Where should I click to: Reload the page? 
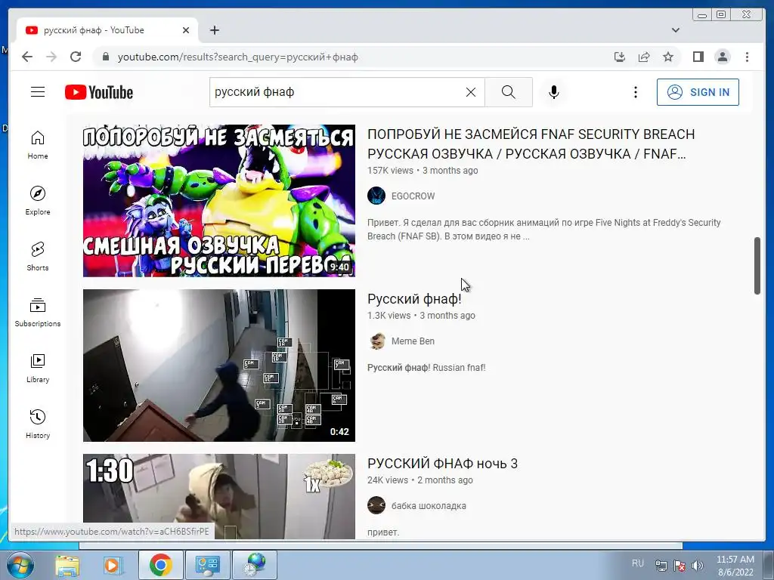76,57
